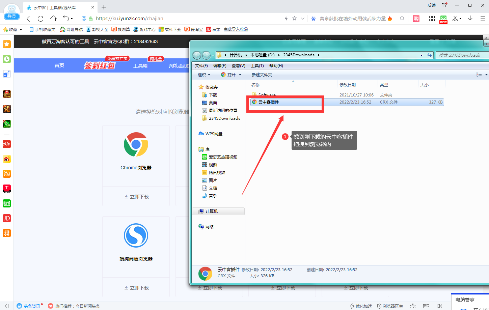Go back in the browser toolbar
489x310 pixels.
pos(28,19)
